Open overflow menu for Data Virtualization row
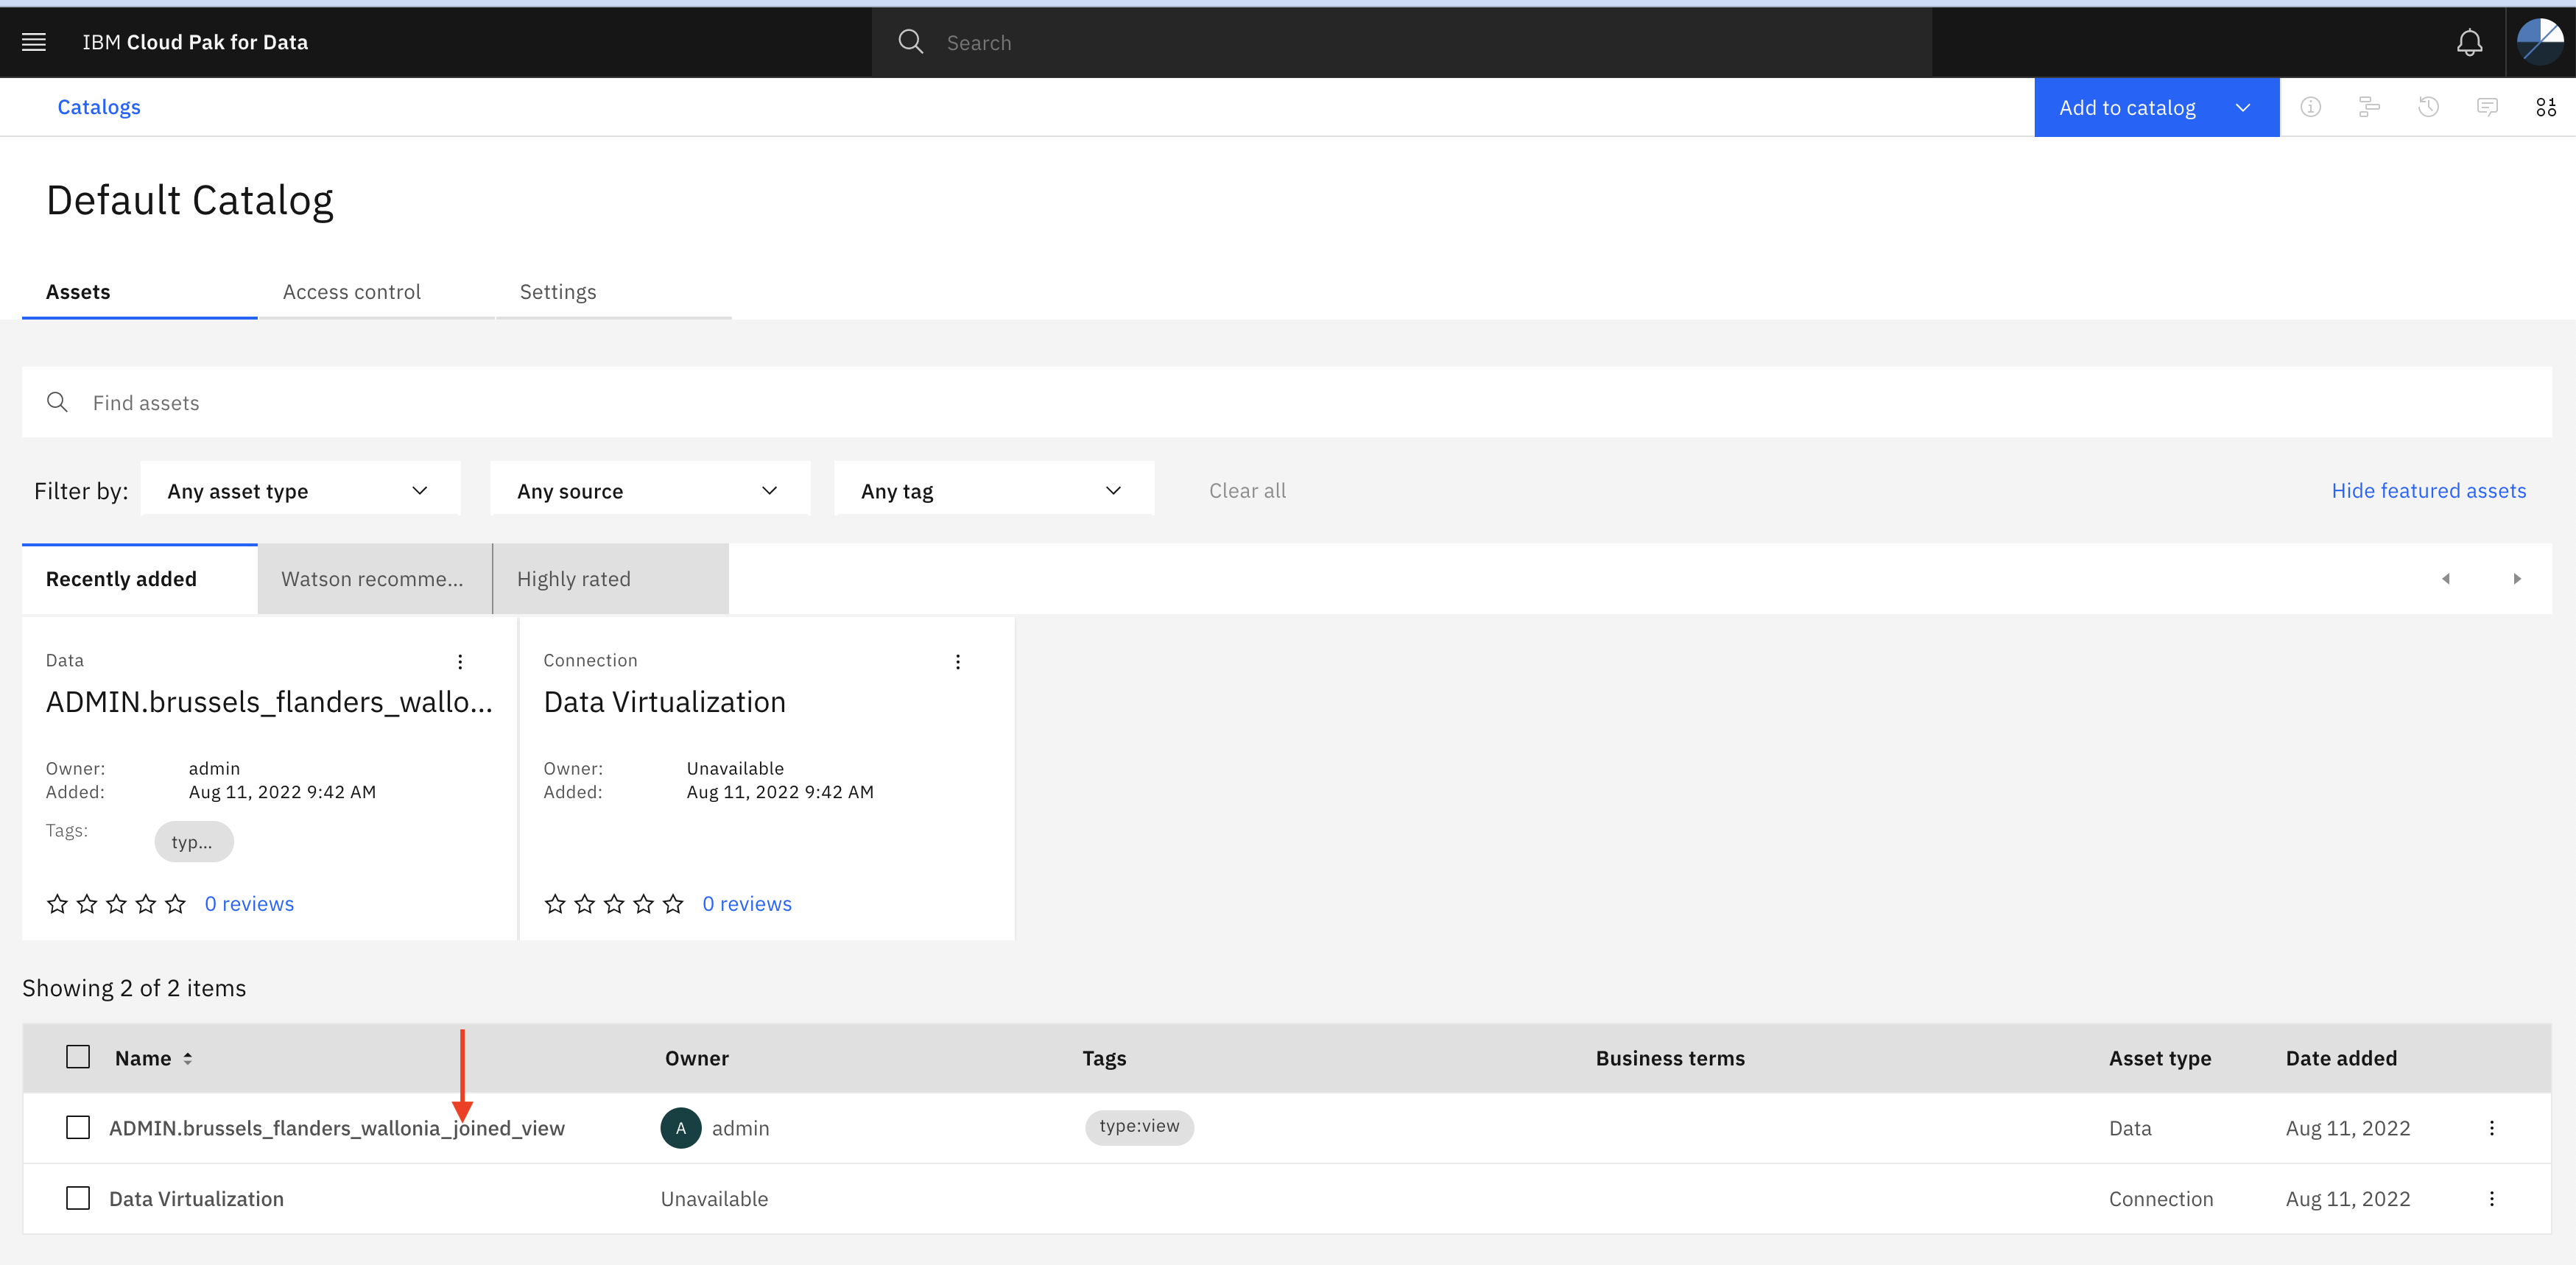 [x=2491, y=1198]
